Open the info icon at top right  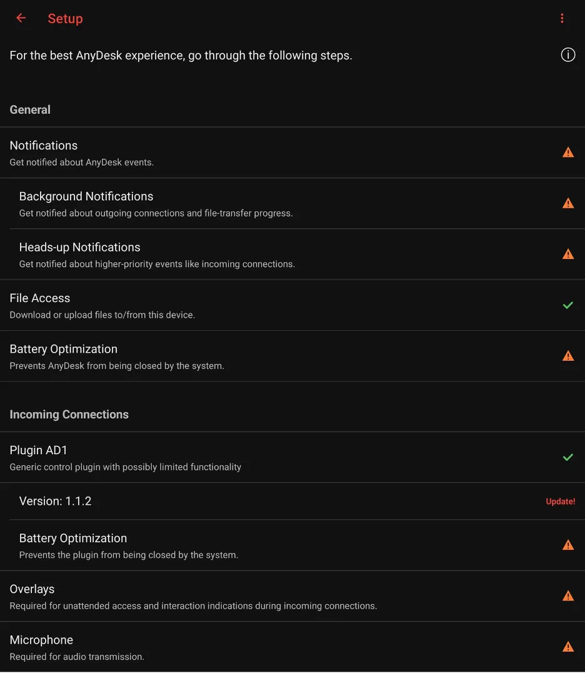click(x=568, y=55)
